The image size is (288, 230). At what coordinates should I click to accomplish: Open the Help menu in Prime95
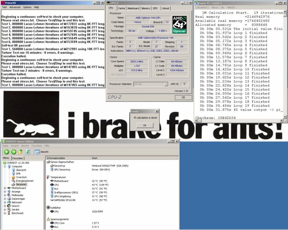(36, 7)
